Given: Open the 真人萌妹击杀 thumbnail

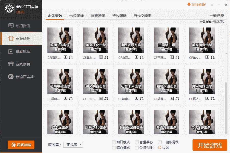Looking at the screenshot, I should [x=202, y=81].
